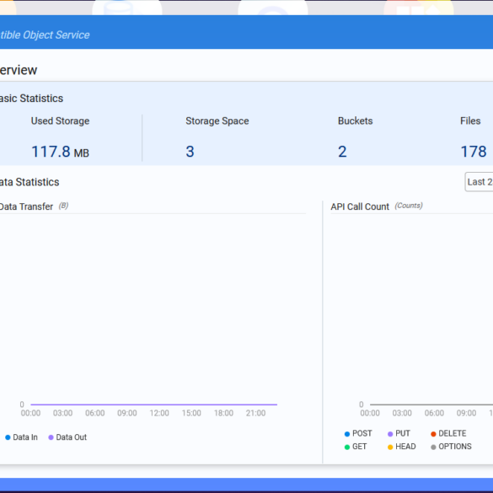
Task: Click the purple Data Out chart line
Action: [x=153, y=405]
